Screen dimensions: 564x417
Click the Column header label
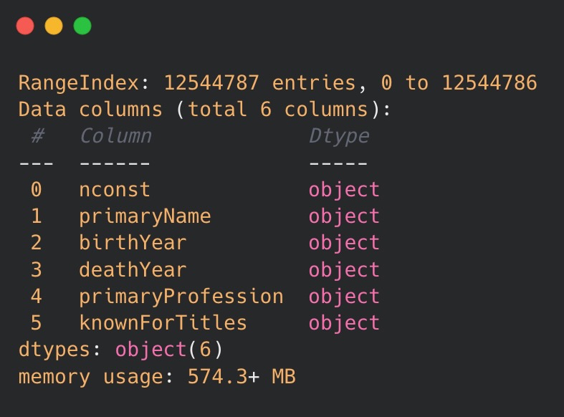115,136
